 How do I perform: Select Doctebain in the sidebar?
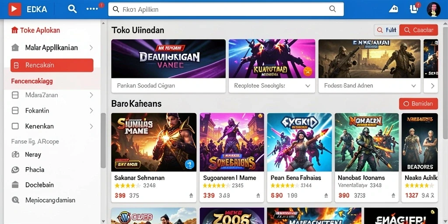tap(39, 185)
